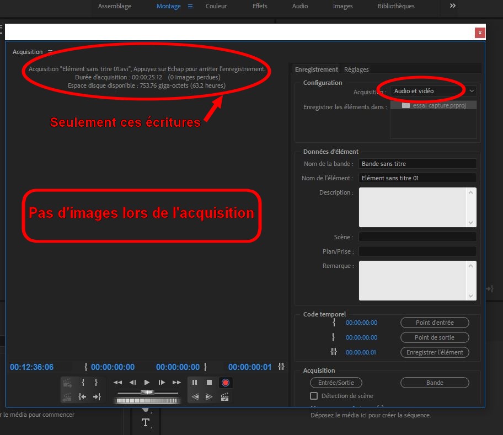The width and height of the screenshot is (503, 435).
Task: Click the Go to Out Point icon
Action: (97, 396)
